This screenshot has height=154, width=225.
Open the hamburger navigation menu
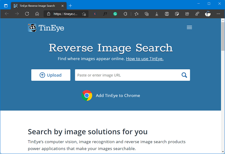point(189,27)
